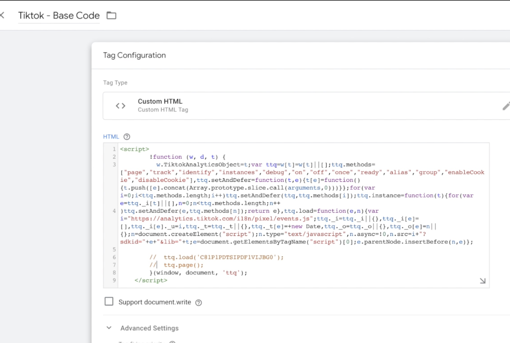510x343 pixels.
Task: Click the Tag Type label
Action: [x=115, y=83]
